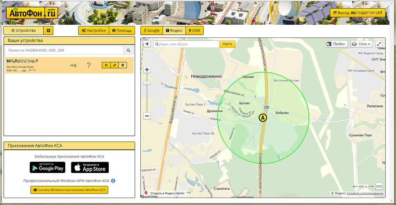Click the device marker A on map

(263, 118)
